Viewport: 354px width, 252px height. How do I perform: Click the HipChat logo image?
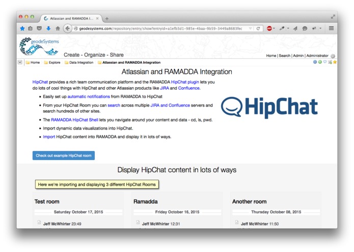pos(269,107)
